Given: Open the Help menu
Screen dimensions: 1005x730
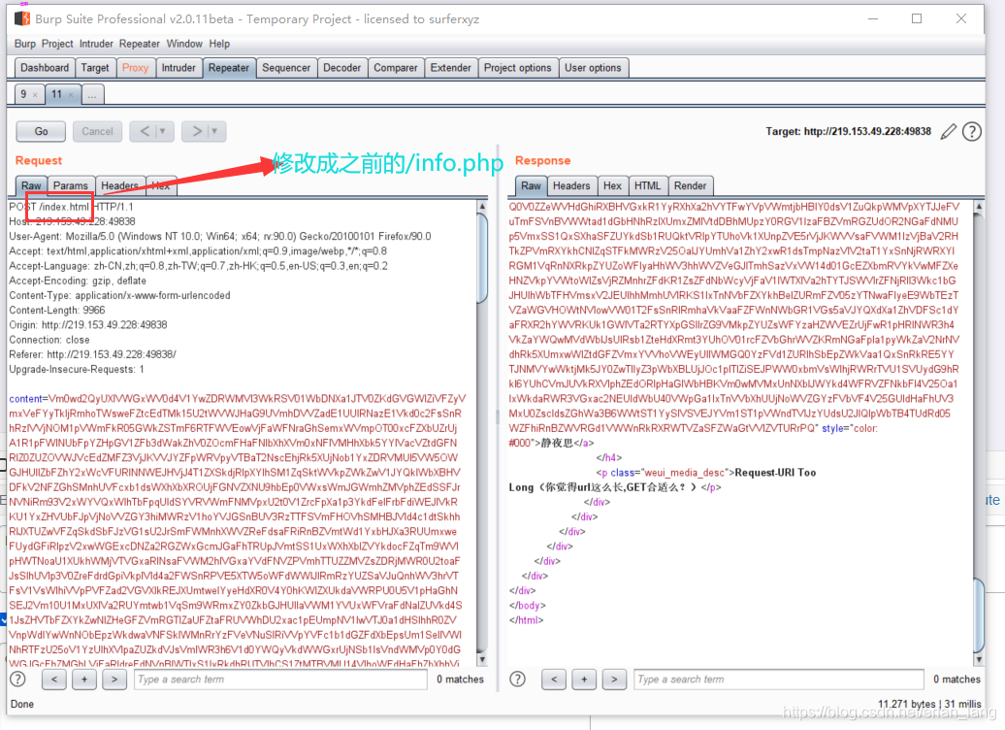Looking at the screenshot, I should coord(219,44).
